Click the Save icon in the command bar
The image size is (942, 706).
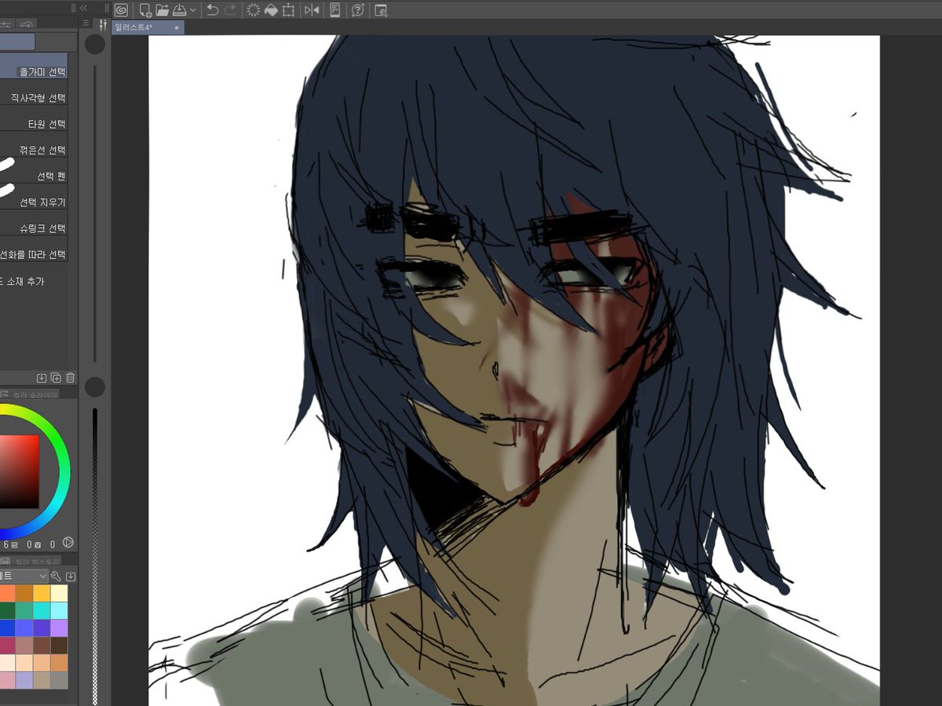(x=179, y=10)
